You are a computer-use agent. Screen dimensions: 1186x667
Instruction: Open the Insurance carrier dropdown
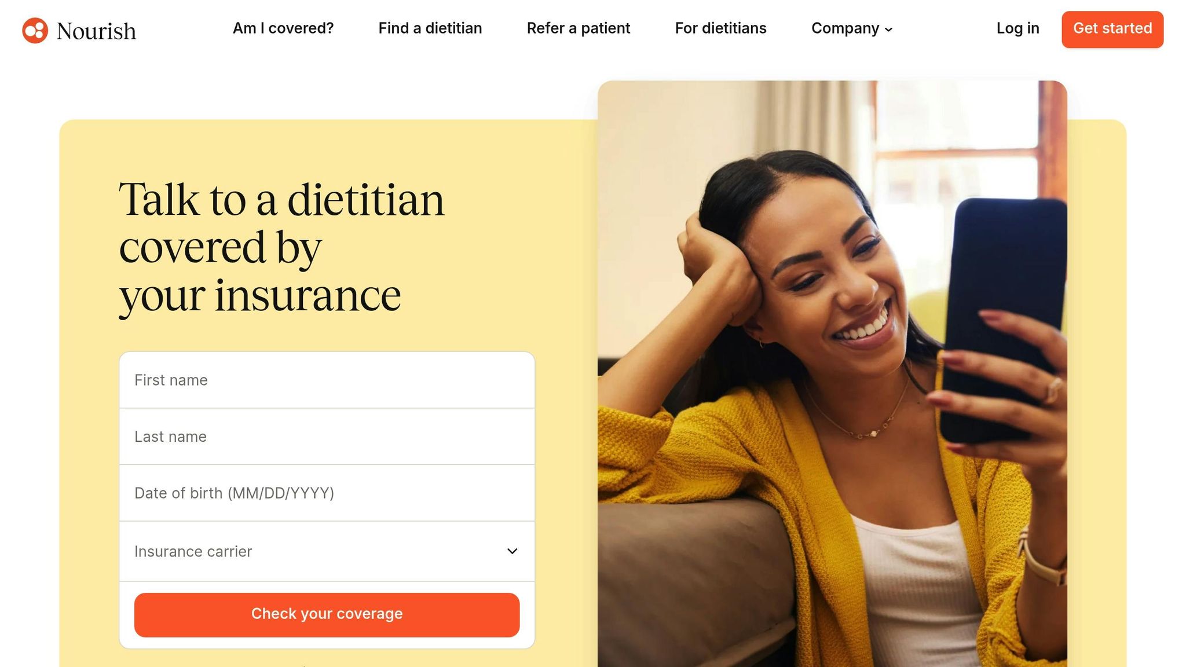tap(327, 551)
